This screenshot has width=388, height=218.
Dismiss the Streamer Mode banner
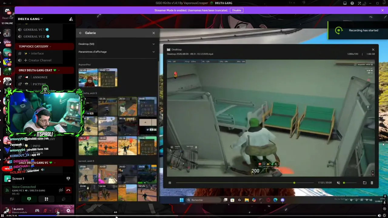click(383, 10)
